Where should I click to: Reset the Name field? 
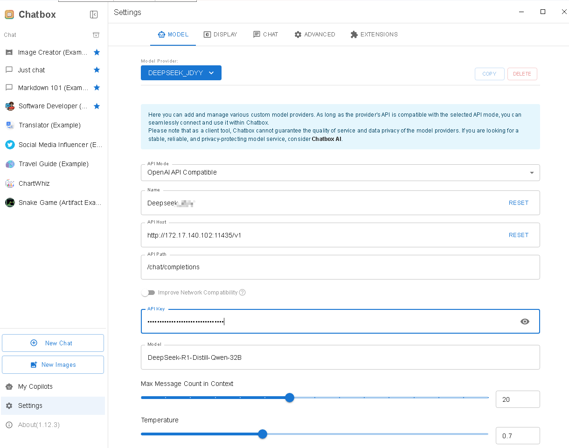tap(519, 203)
